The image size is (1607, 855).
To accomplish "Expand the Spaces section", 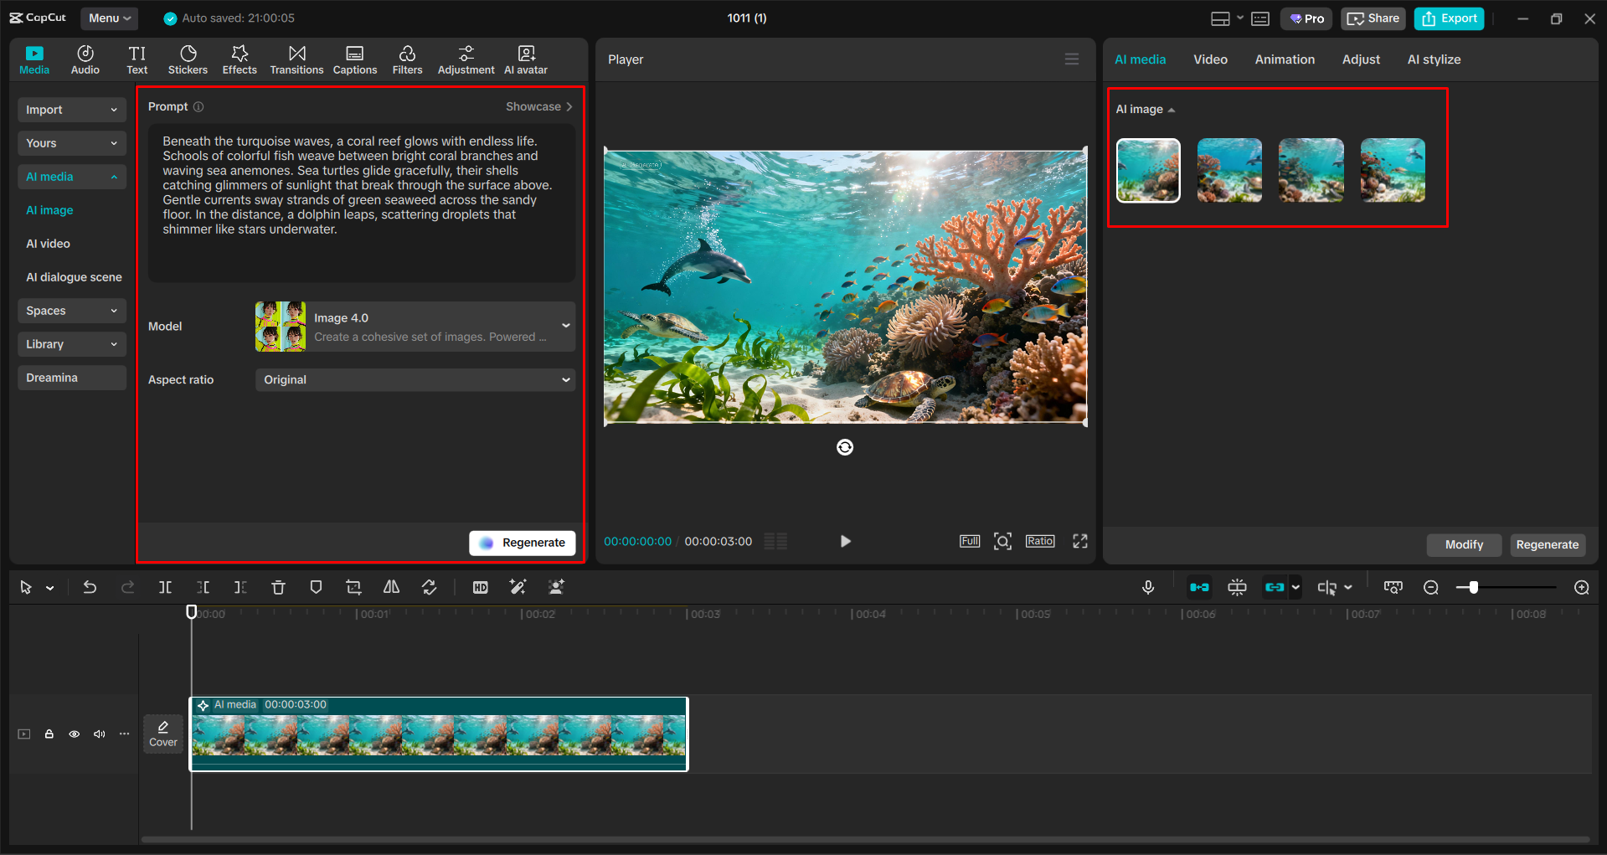I will click(x=72, y=311).
